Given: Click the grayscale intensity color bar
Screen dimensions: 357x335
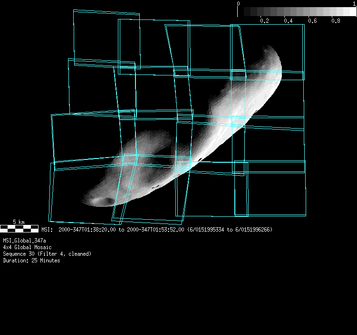Looking at the screenshot, I should tap(297, 12).
